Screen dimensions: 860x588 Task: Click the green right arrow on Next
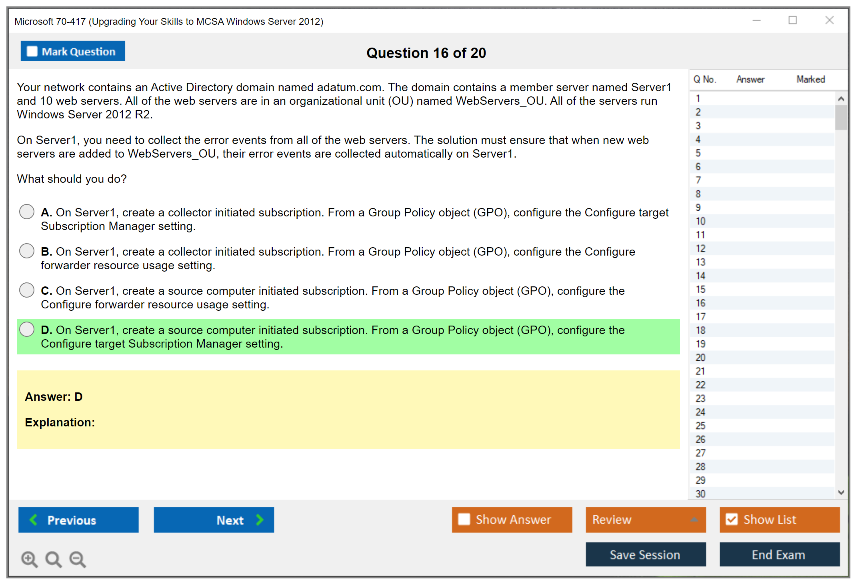click(x=260, y=520)
